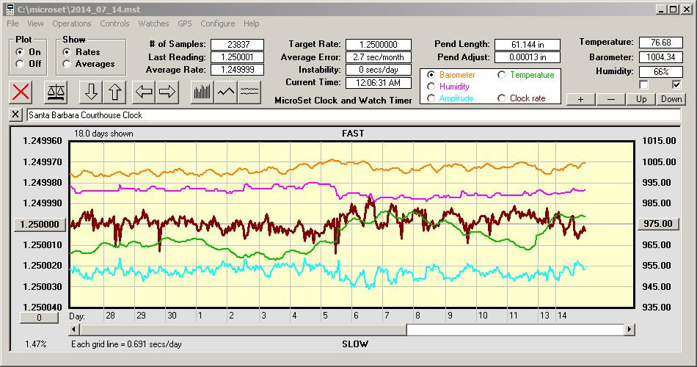Image resolution: width=697 pixels, height=367 pixels.
Task: Open the Controls menu
Action: (x=114, y=23)
